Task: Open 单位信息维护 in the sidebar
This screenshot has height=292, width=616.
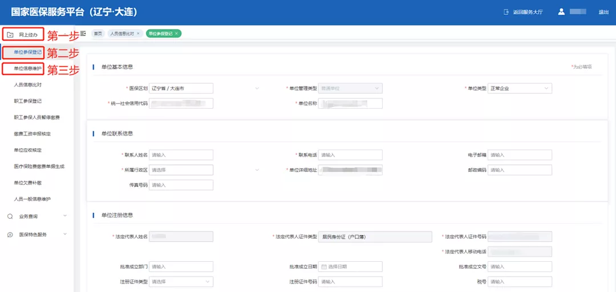Action: (27, 69)
